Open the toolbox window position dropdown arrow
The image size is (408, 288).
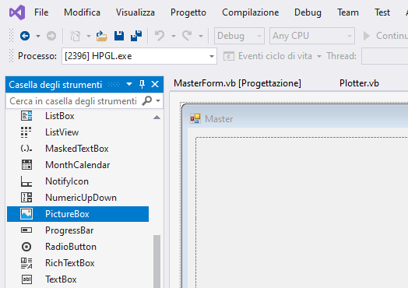(x=129, y=84)
